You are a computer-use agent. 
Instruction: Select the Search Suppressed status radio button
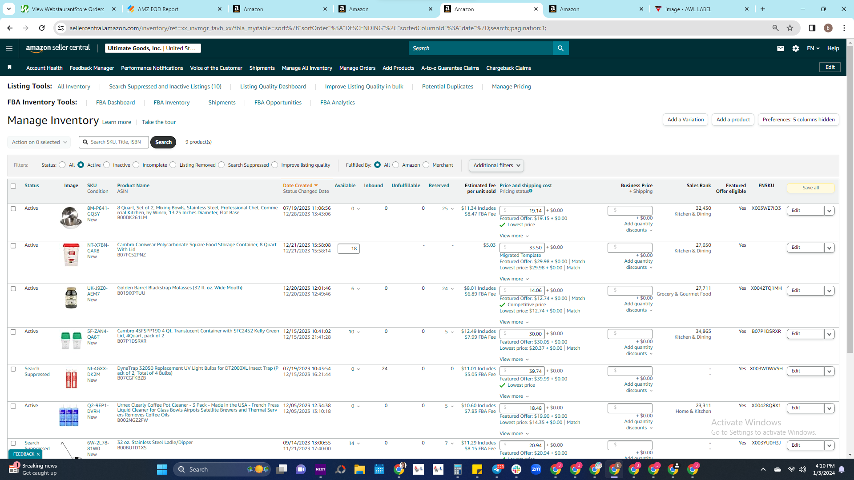tap(222, 165)
